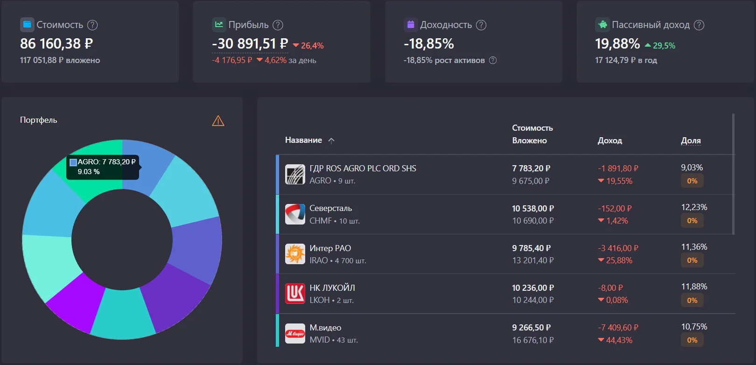Click the large -18,85% yield value
Viewport: 756px width, 365px height.
pyautogui.click(x=429, y=44)
